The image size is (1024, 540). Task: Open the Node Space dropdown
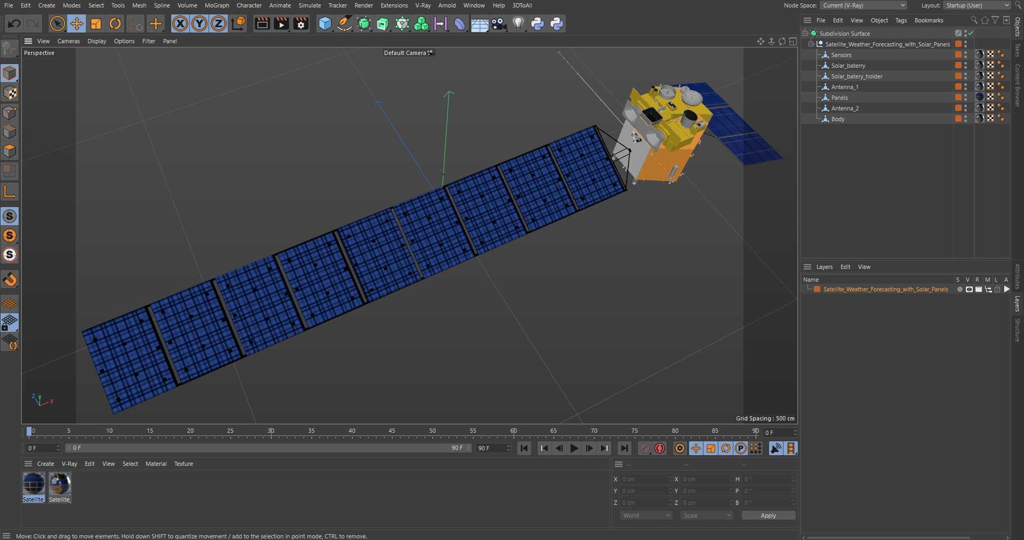coord(863,5)
